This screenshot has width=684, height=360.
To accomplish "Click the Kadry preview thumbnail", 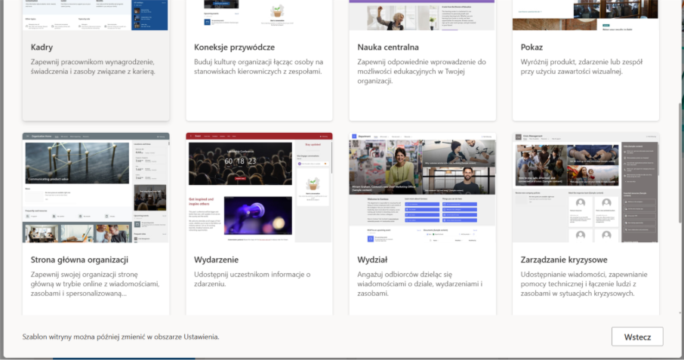I will 96,15.
